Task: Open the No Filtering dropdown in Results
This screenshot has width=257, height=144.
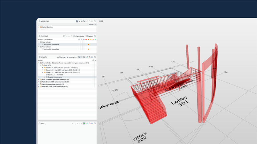Action: [x=61, y=57]
